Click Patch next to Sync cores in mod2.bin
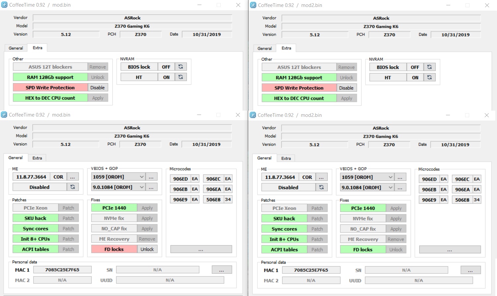 [317, 229]
